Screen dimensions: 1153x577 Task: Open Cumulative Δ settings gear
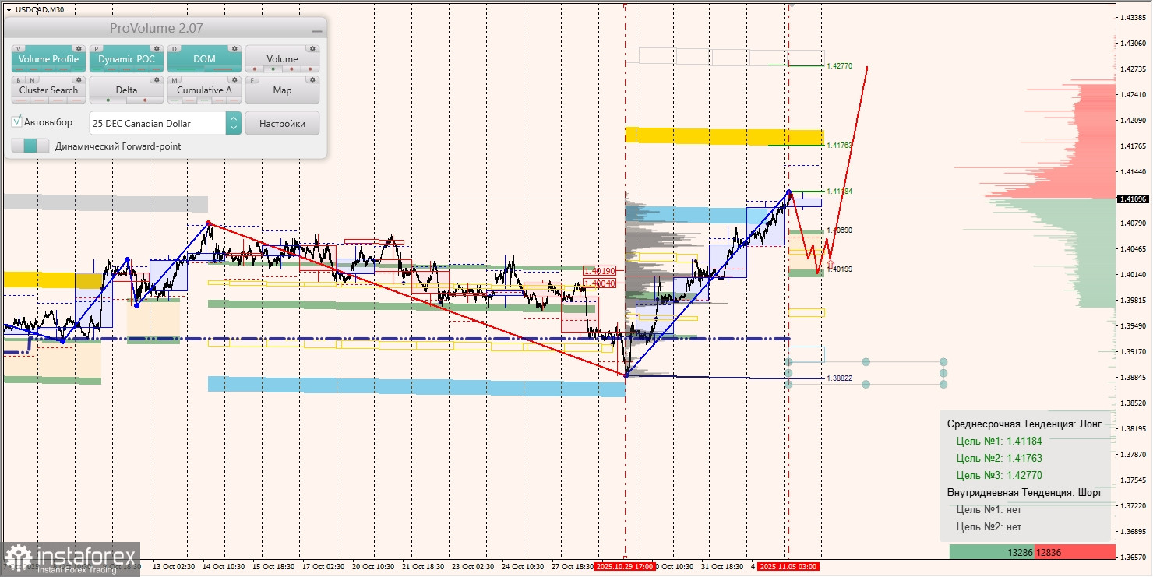click(x=234, y=80)
